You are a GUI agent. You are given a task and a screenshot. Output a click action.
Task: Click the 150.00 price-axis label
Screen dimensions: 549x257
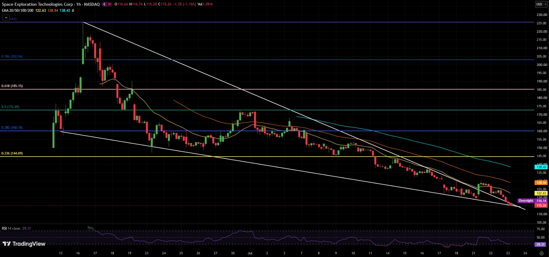click(x=542, y=148)
